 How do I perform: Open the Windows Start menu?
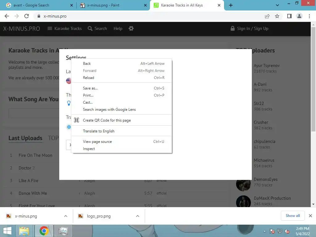pos(7,231)
